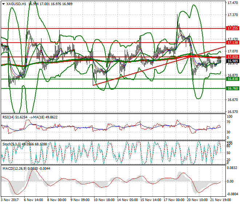
Task: Select the black 16.989 current price label
Action: point(232,61)
